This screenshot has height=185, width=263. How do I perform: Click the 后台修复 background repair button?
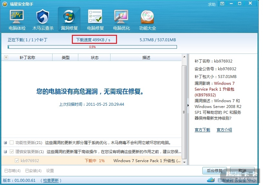tap(215, 170)
